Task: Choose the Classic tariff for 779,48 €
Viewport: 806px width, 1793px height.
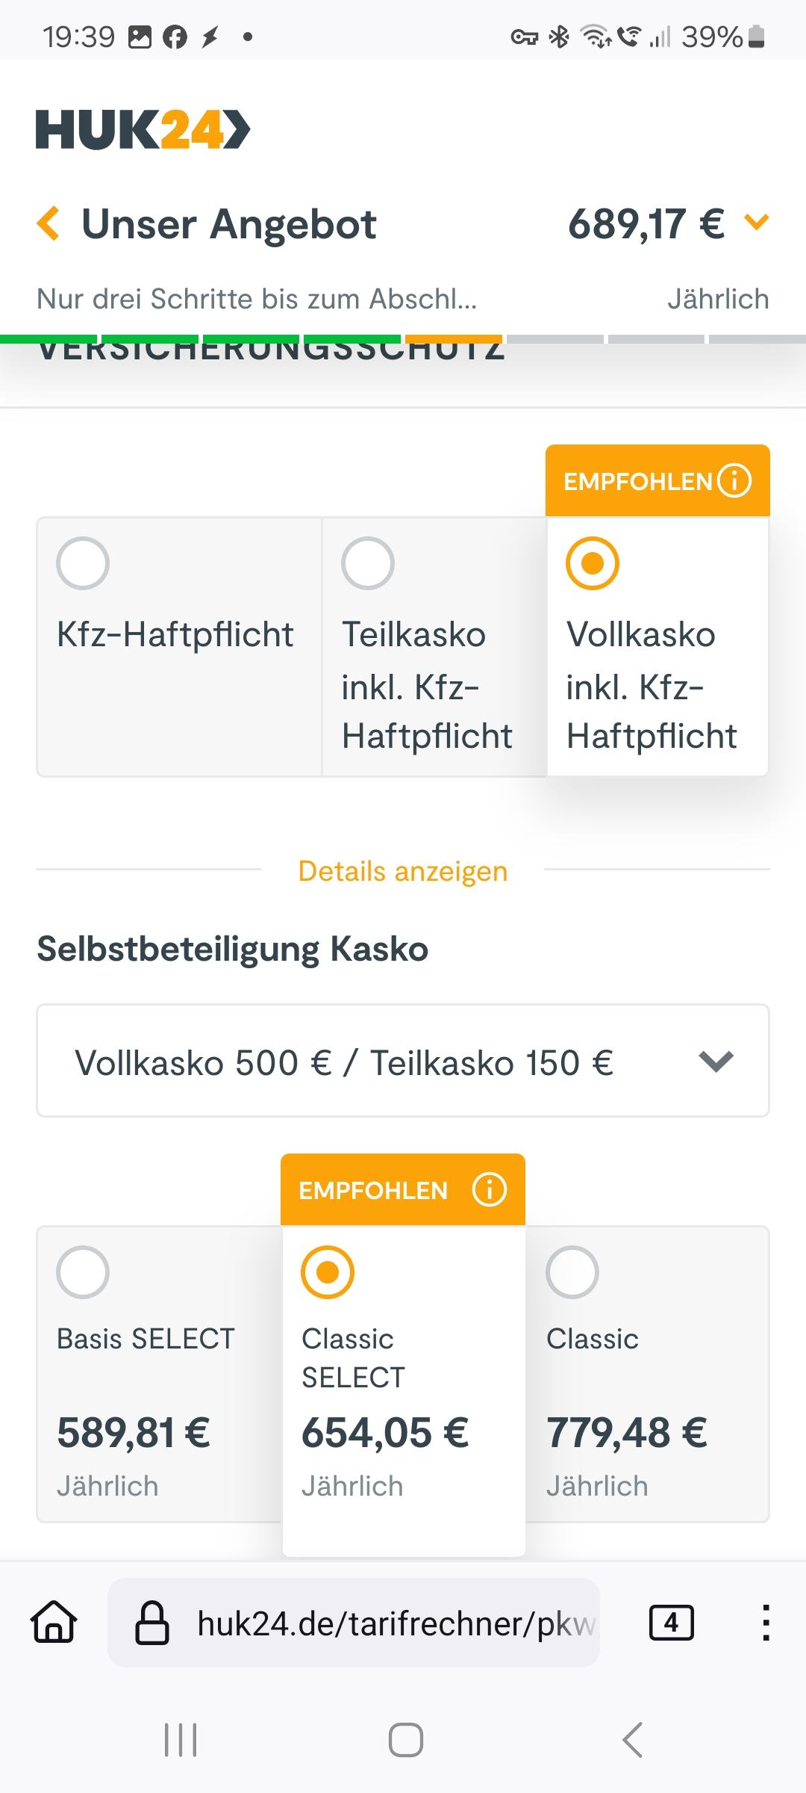Action: [x=572, y=1272]
